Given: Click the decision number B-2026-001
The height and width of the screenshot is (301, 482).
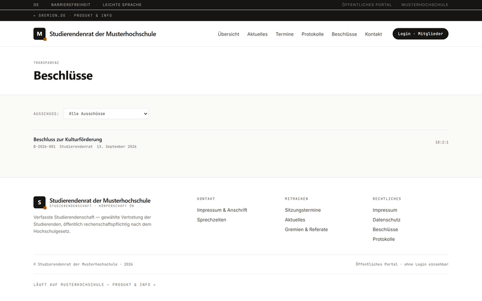Looking at the screenshot, I should click(45, 147).
